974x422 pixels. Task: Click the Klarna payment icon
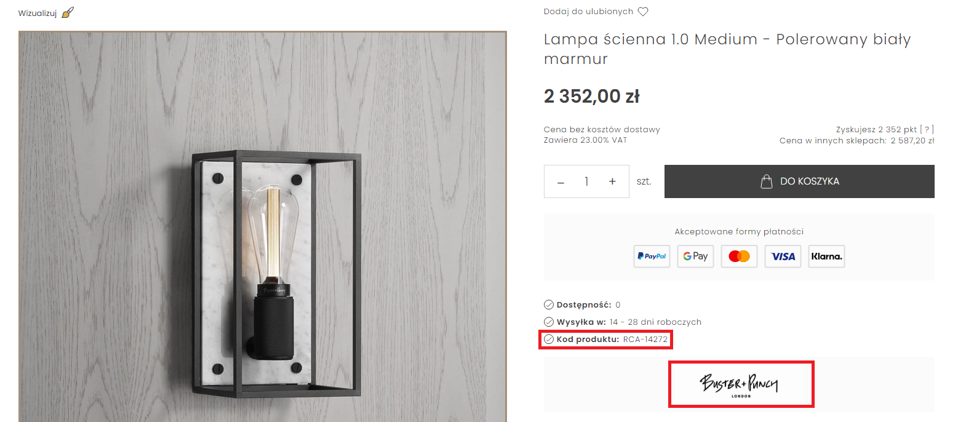826,257
